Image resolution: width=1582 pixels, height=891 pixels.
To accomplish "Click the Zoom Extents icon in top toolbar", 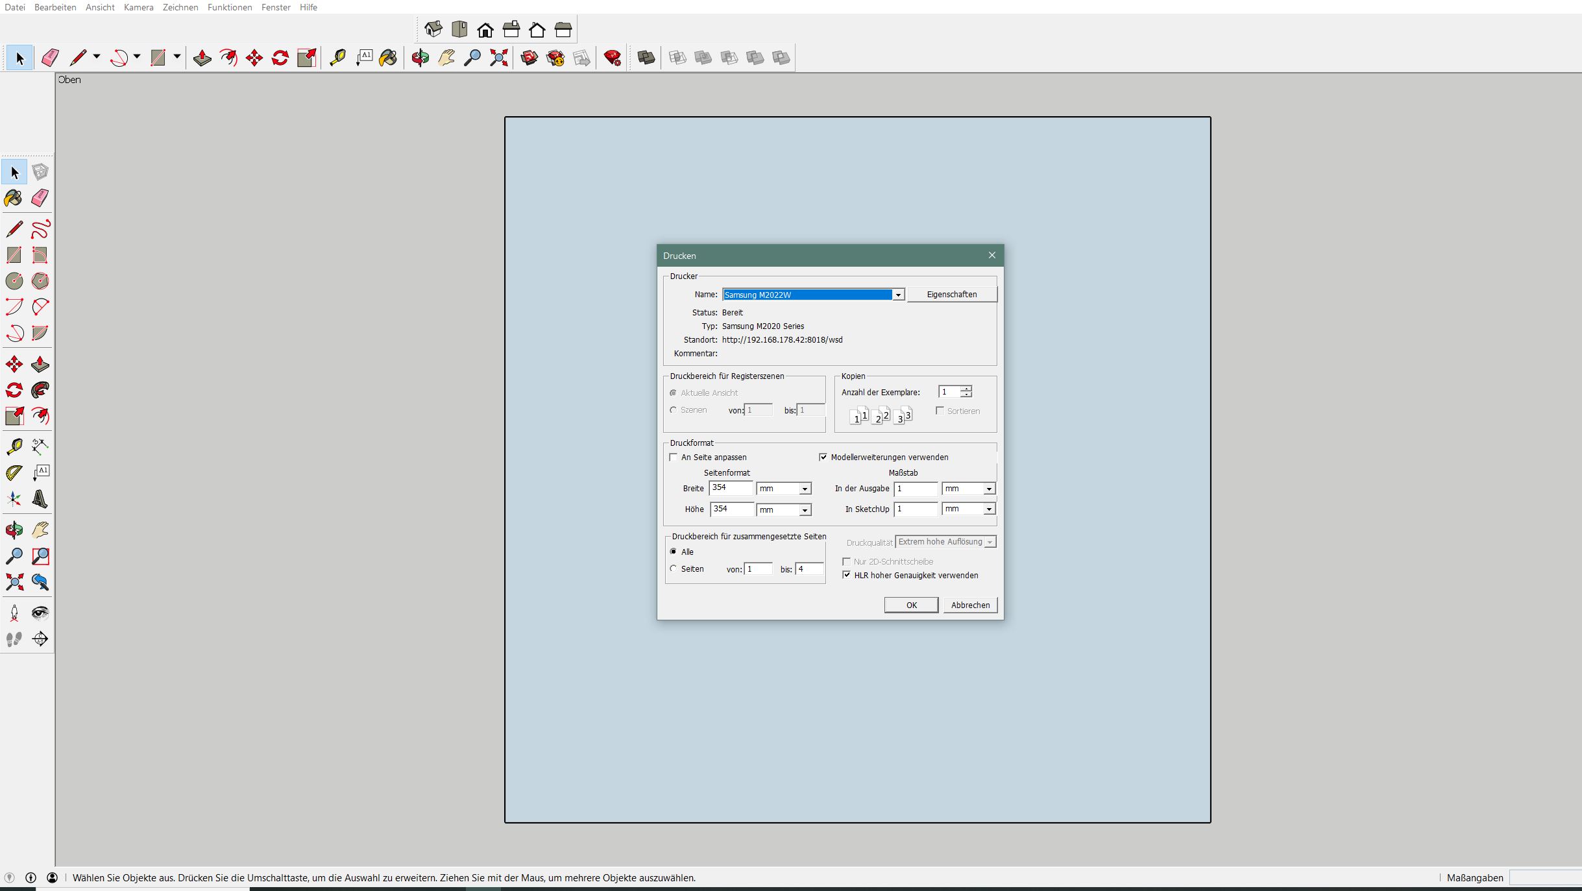I will pos(498,58).
